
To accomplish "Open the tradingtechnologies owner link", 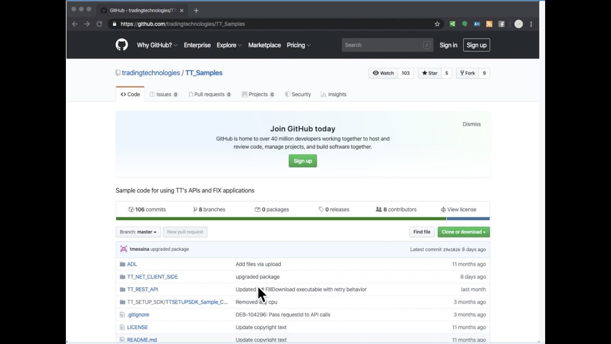I will coord(151,73).
